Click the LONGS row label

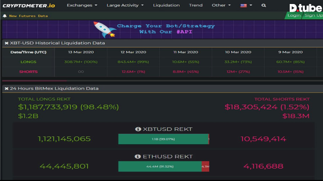click(28, 62)
